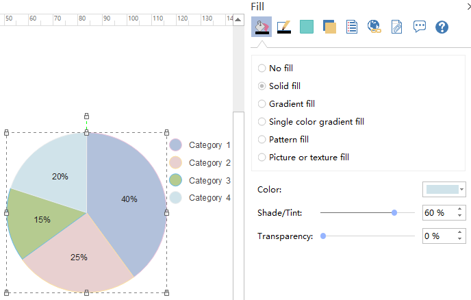Click the layered squares arrange icon
The width and height of the screenshot is (471, 300).
click(x=329, y=27)
